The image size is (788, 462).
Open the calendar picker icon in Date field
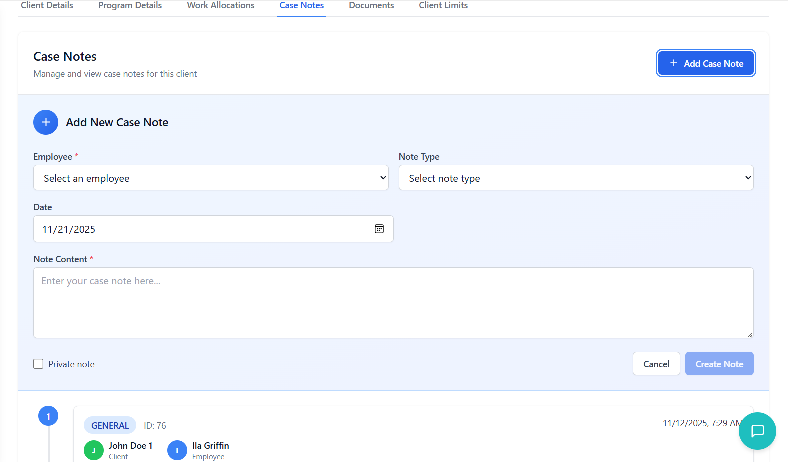(x=379, y=229)
